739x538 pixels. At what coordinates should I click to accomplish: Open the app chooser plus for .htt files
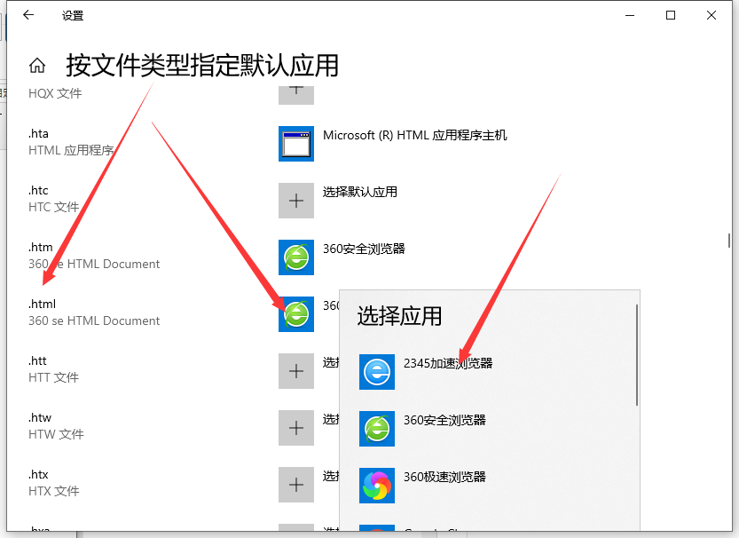coord(295,371)
